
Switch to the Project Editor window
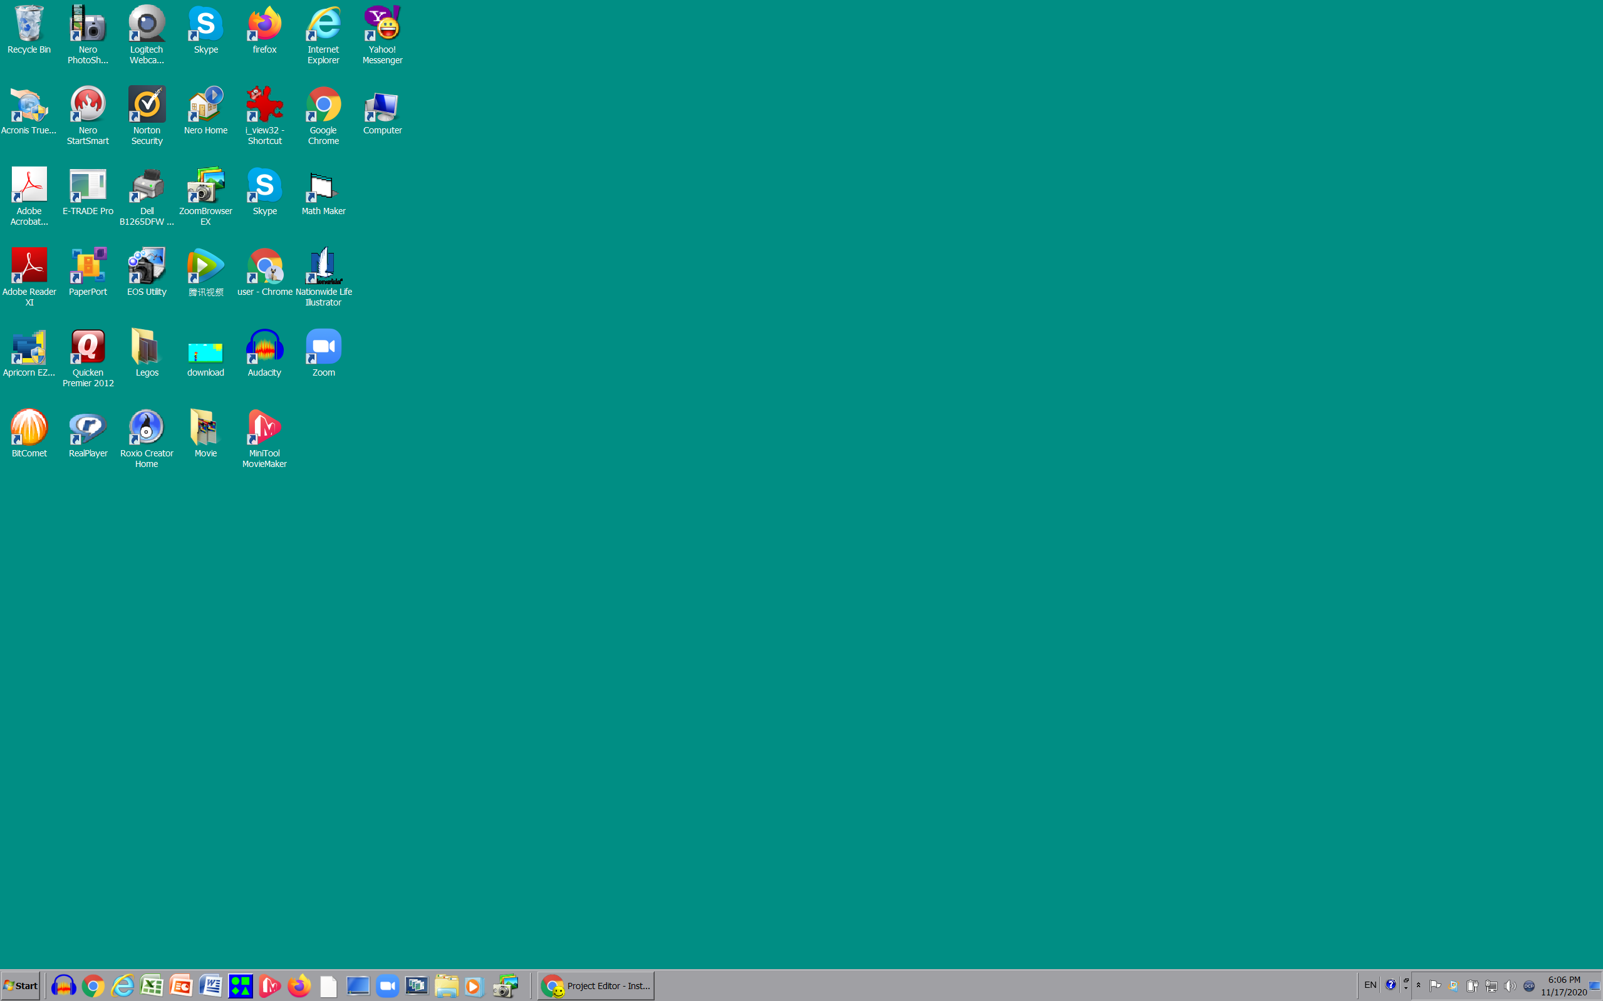point(595,985)
